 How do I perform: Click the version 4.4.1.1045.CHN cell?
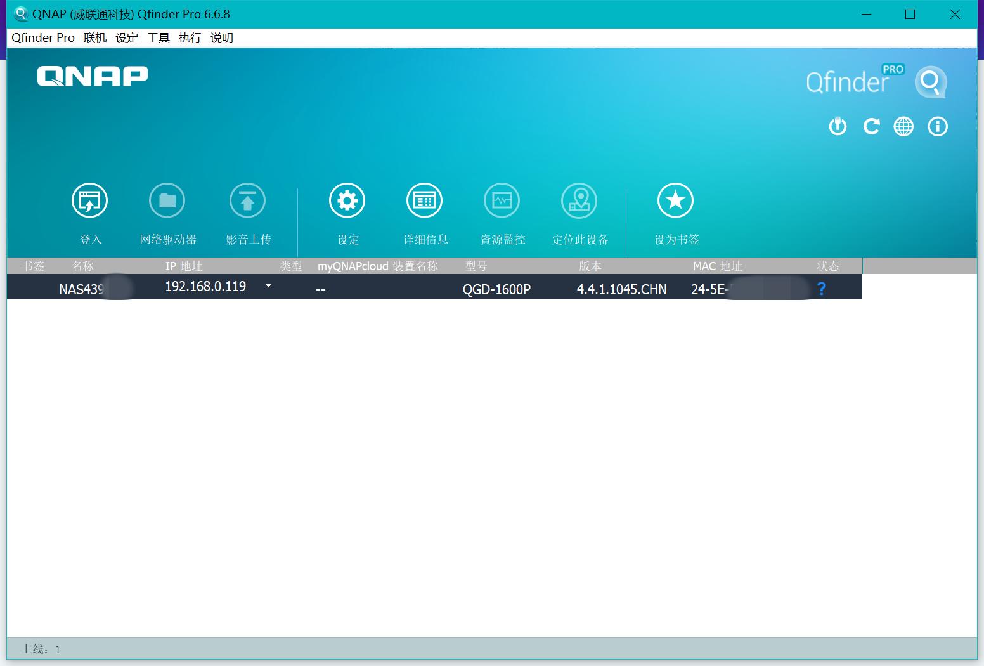[x=622, y=289]
